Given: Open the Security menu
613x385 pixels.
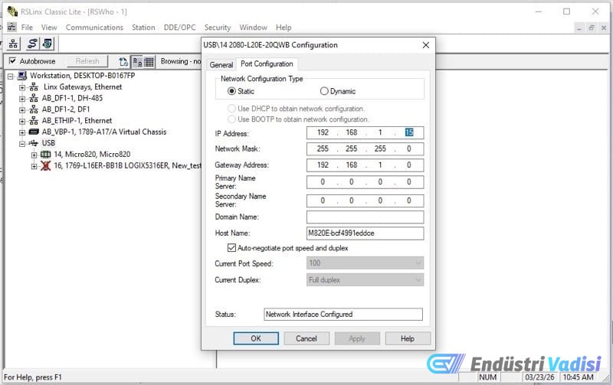Looking at the screenshot, I should point(218,28).
